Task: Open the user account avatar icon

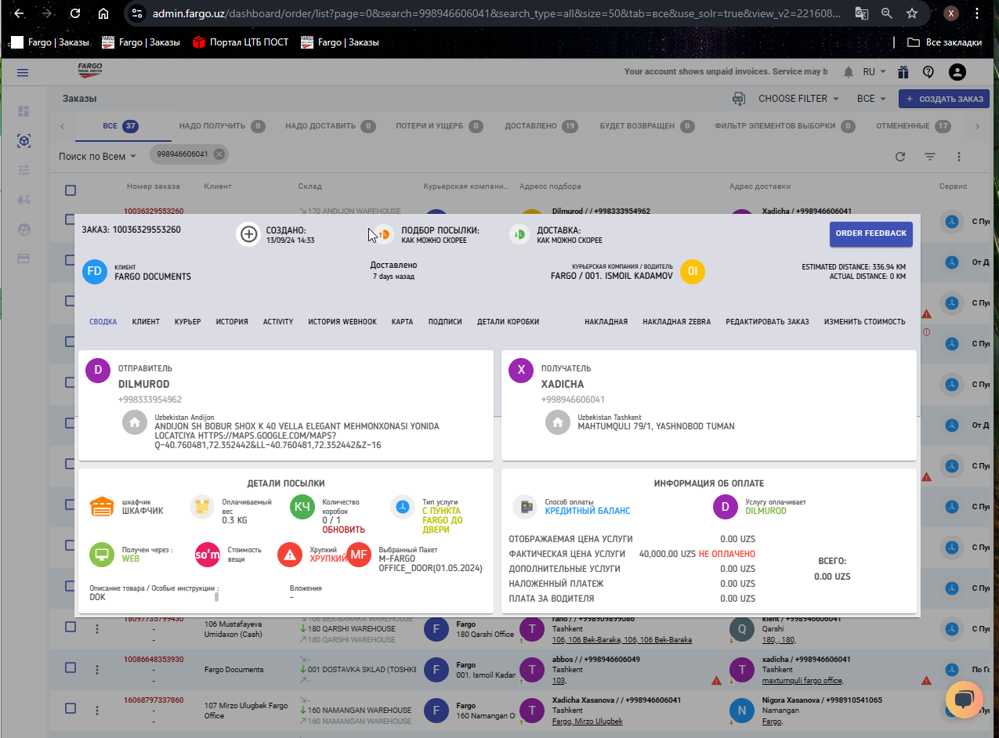Action: [957, 72]
